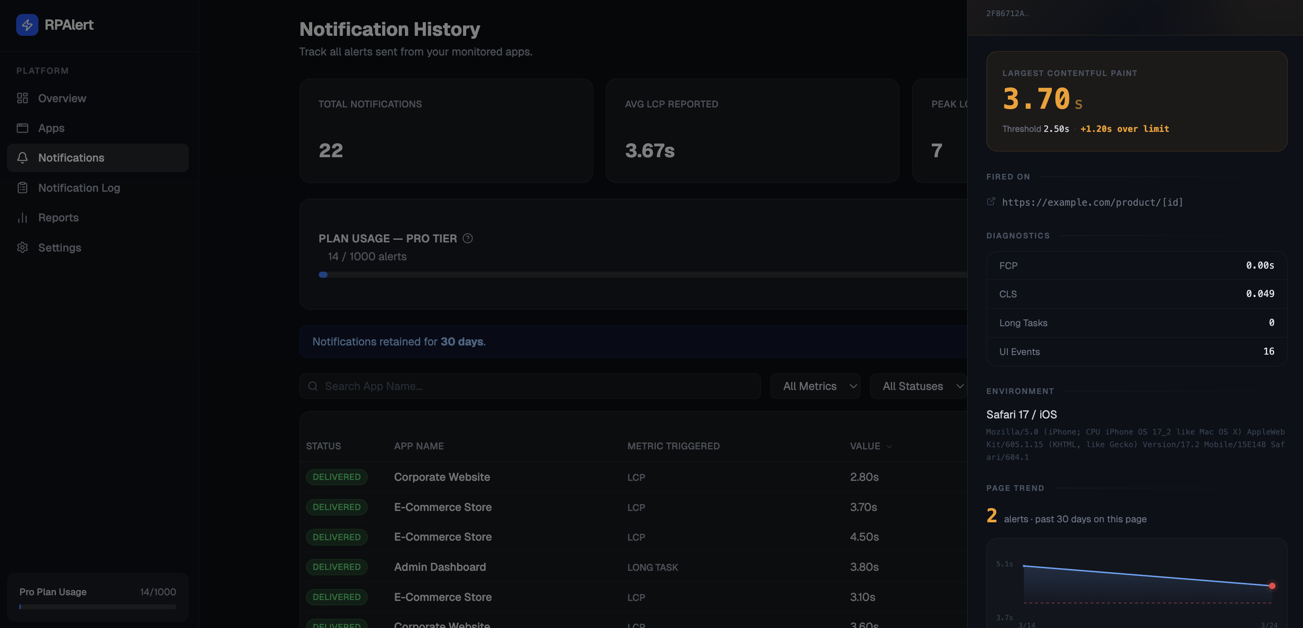The height and width of the screenshot is (628, 1303).
Task: Click the Settings gear icon
Action: pyautogui.click(x=22, y=248)
